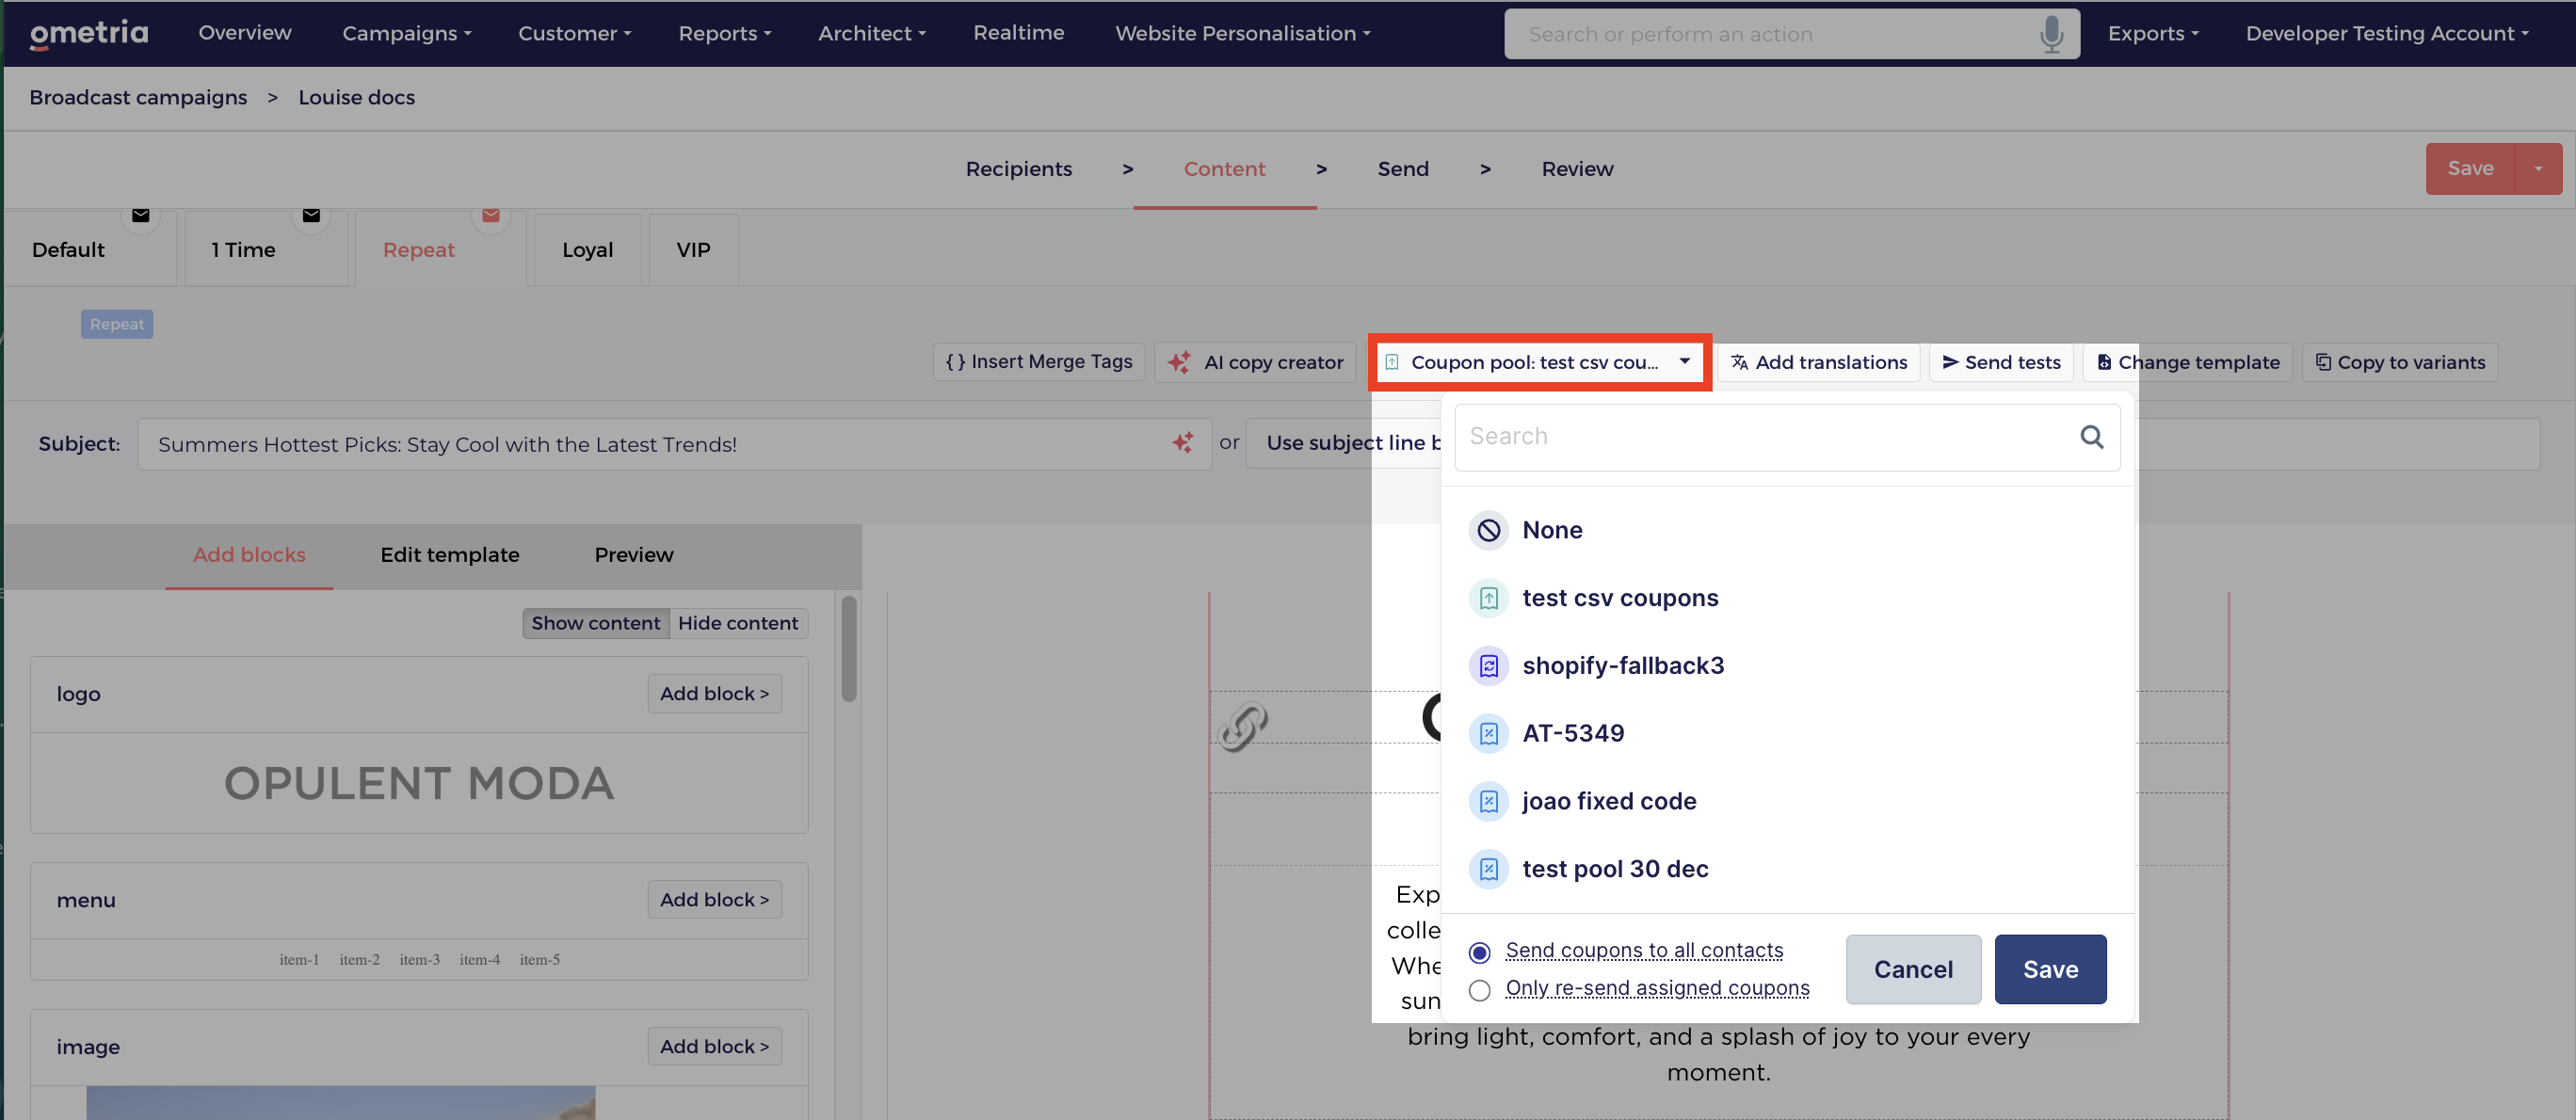
Task: Click the magnifier icon in coupon search
Action: (2091, 437)
